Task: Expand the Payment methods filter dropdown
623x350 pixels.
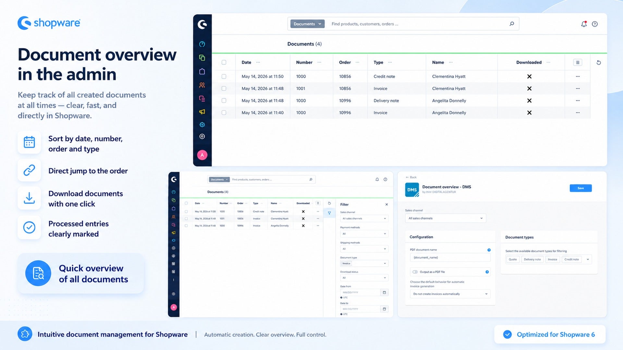Action: tap(364, 234)
